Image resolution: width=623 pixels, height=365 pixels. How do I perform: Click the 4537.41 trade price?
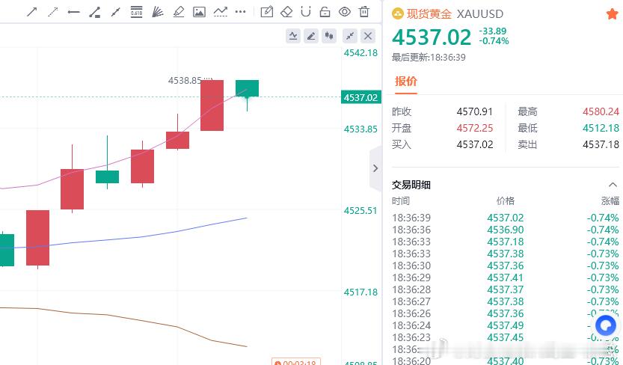pos(506,277)
